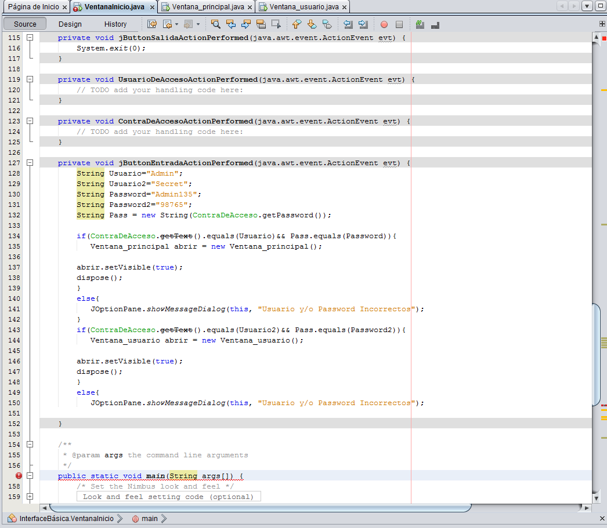The height and width of the screenshot is (528, 607).
Task: Close the Ventana_usuario.java tab
Action: pos(344,7)
